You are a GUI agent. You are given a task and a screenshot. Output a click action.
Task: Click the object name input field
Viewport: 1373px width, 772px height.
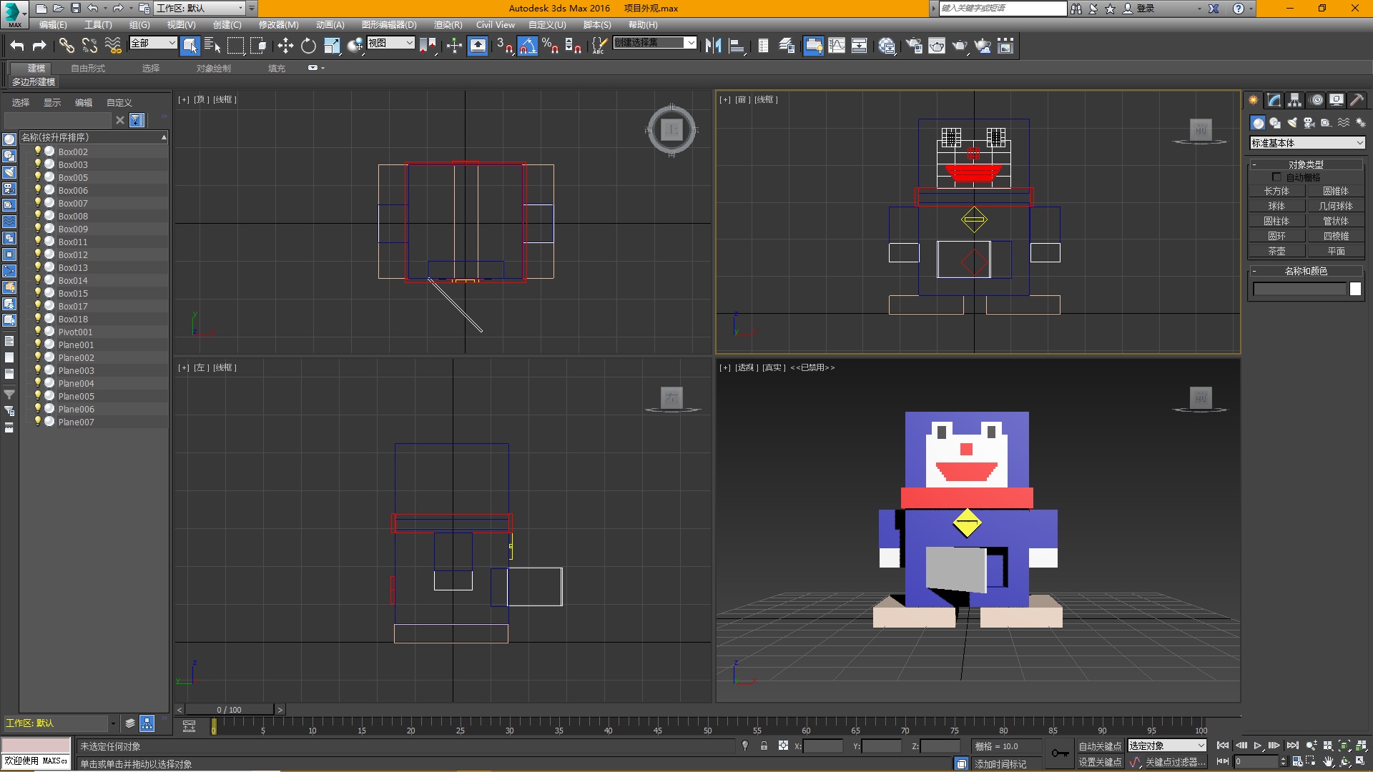(x=1299, y=289)
